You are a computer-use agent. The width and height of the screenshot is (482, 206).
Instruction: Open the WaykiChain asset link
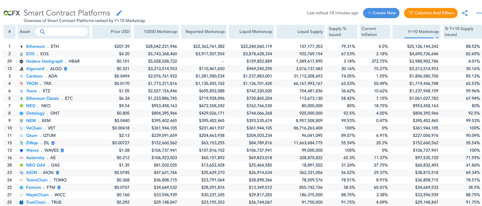pyautogui.click(x=37, y=195)
